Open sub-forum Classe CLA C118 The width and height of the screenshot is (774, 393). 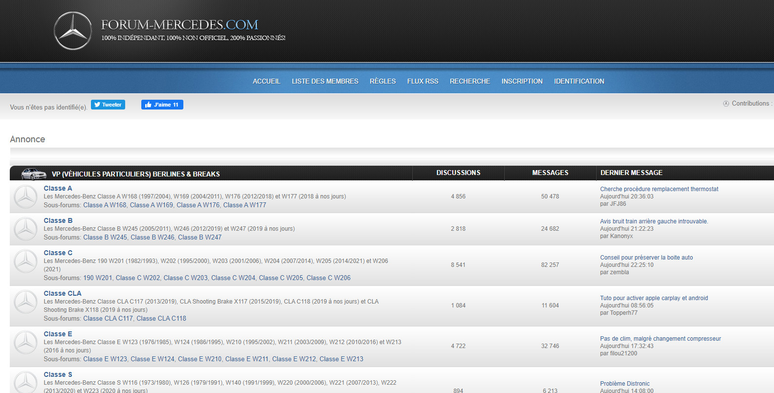tap(161, 318)
